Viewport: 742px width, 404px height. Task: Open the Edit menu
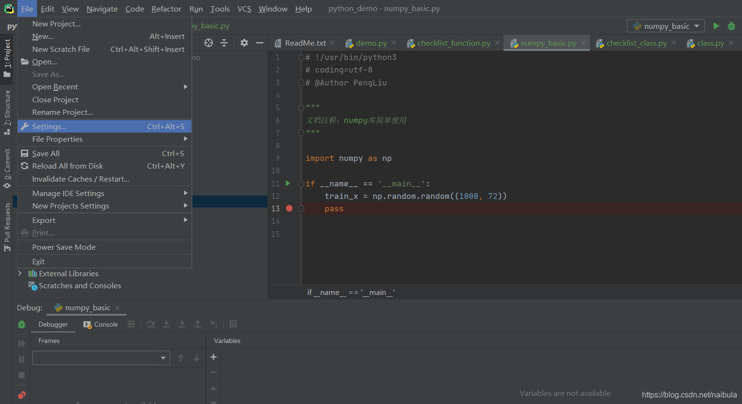(48, 9)
